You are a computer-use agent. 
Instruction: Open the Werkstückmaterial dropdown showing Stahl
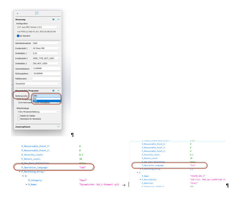tap(46, 43)
